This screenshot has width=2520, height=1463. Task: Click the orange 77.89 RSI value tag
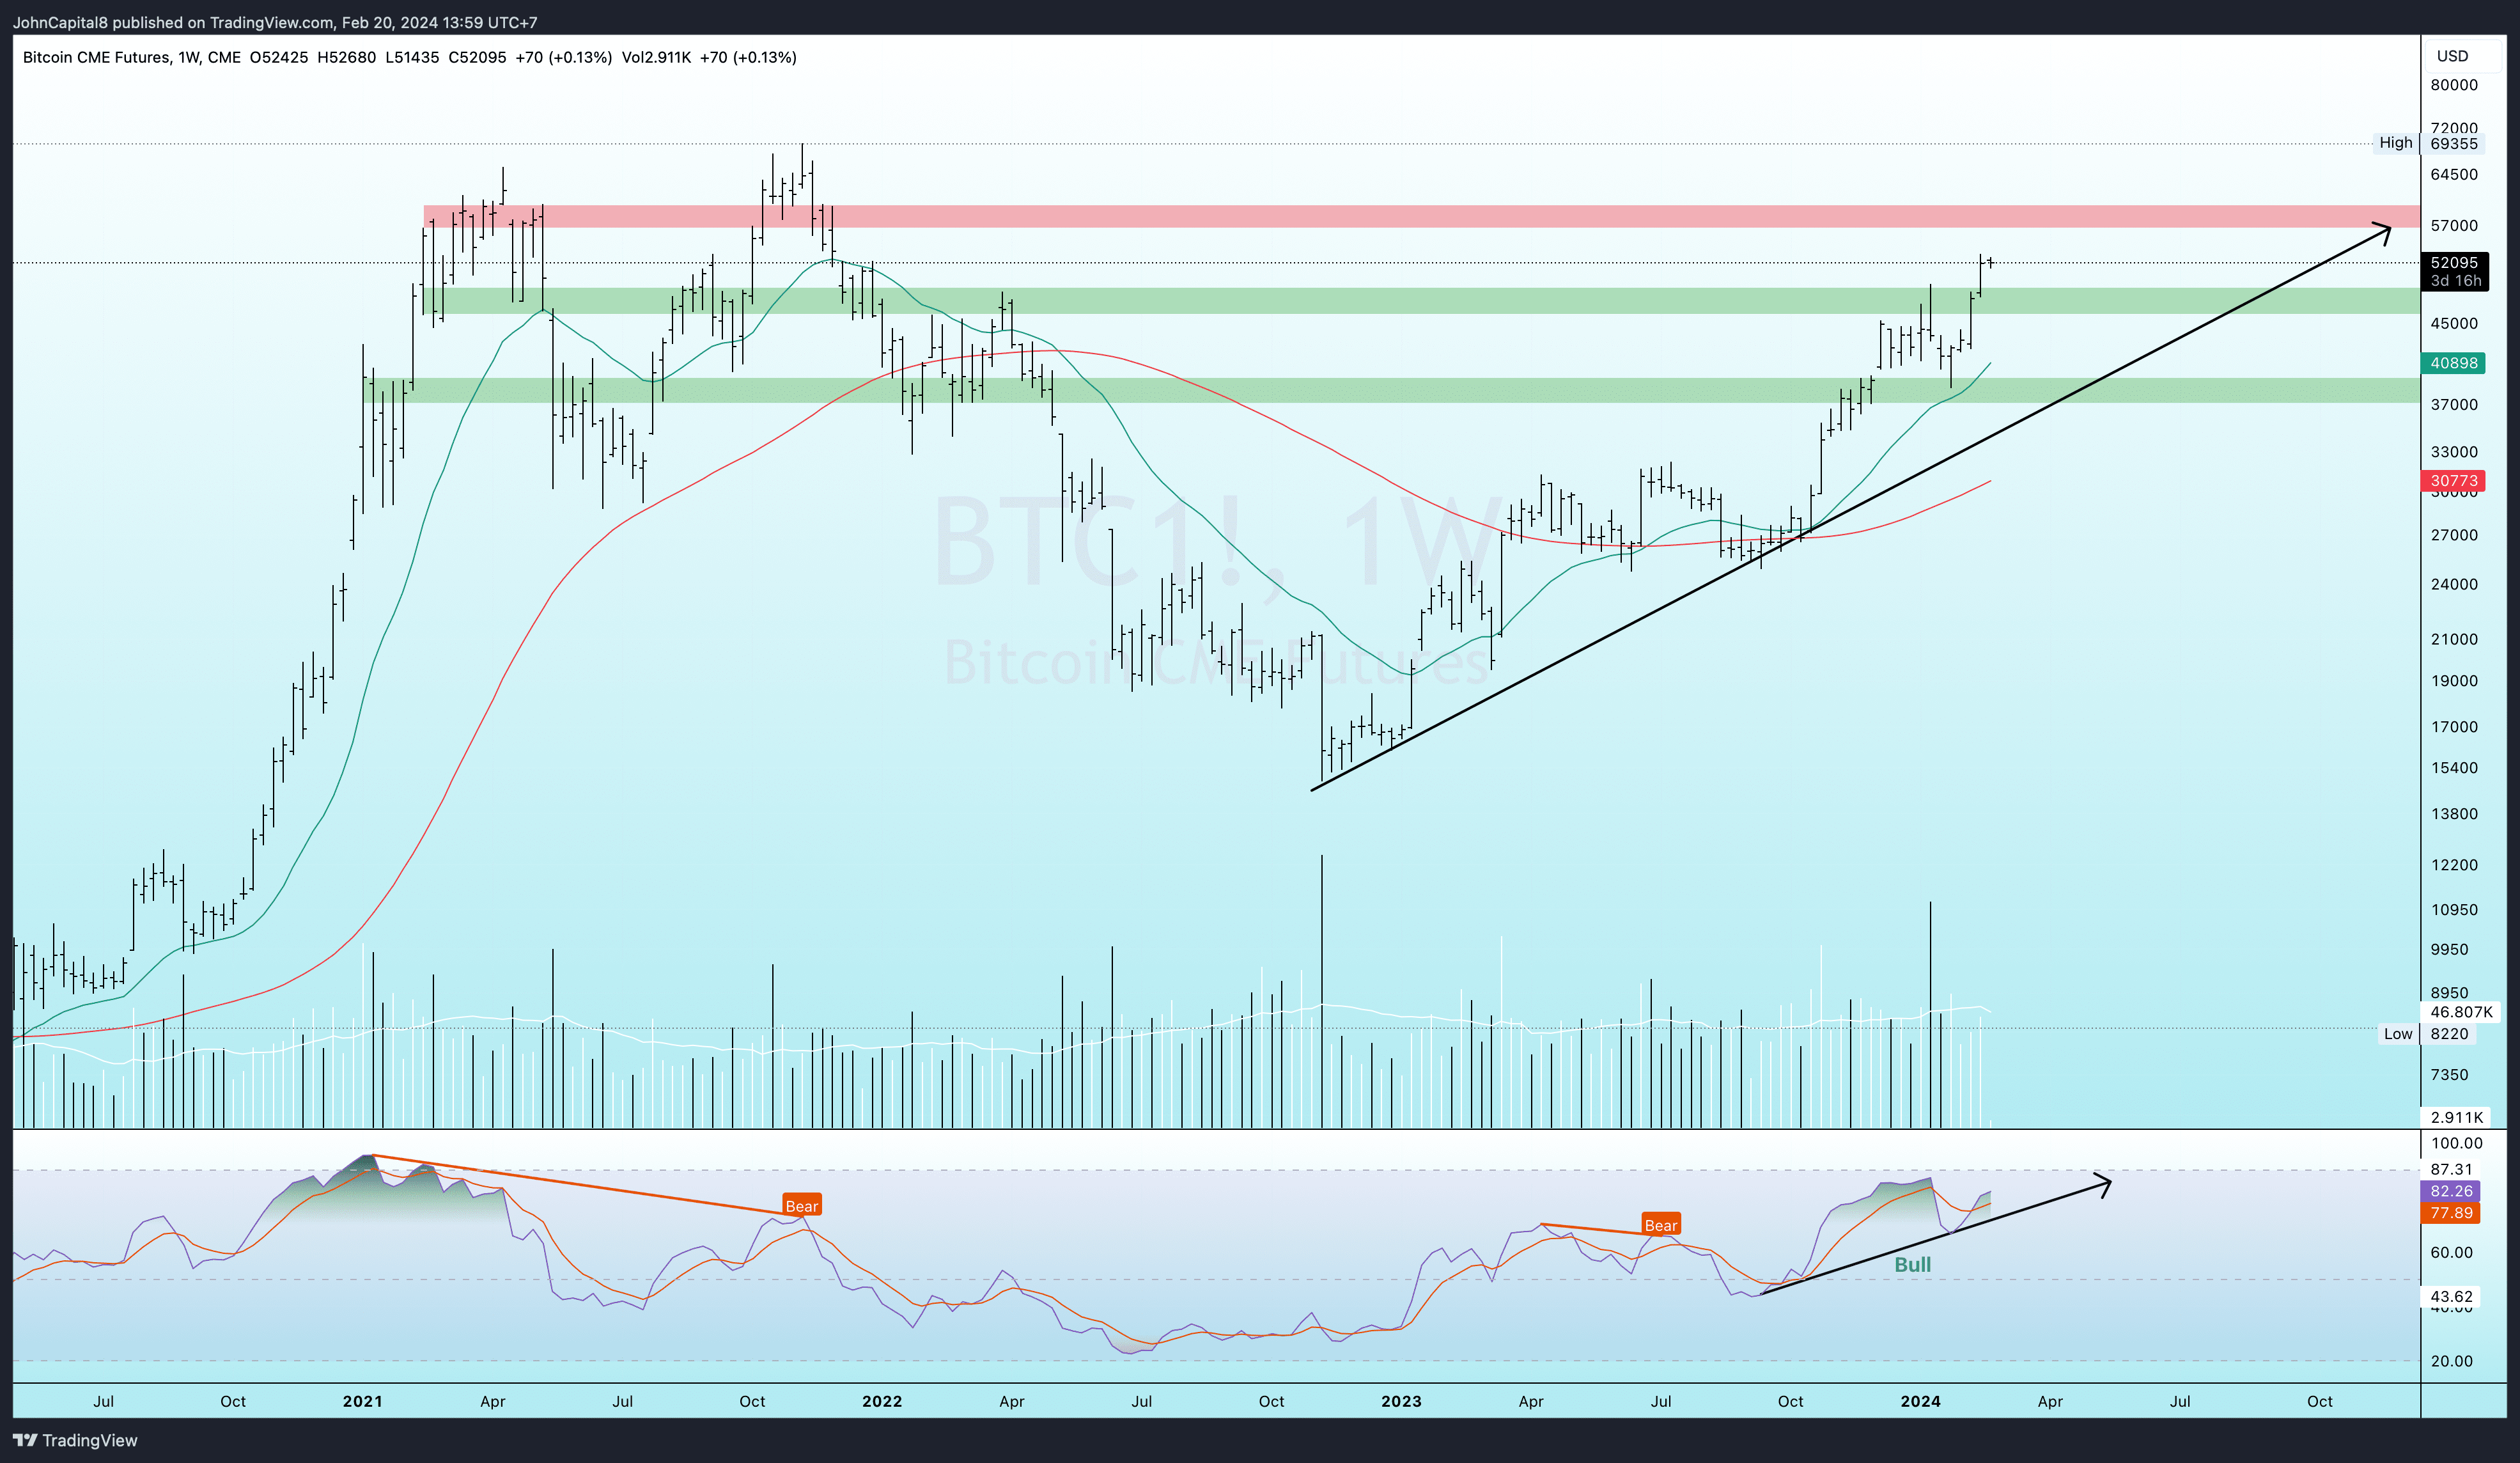2451,1213
